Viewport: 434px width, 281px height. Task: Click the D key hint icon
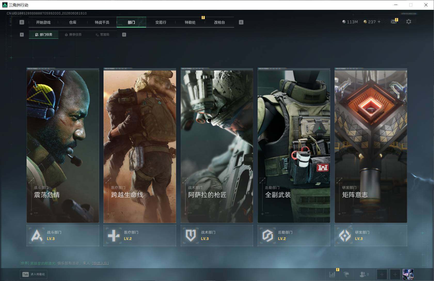click(x=124, y=35)
